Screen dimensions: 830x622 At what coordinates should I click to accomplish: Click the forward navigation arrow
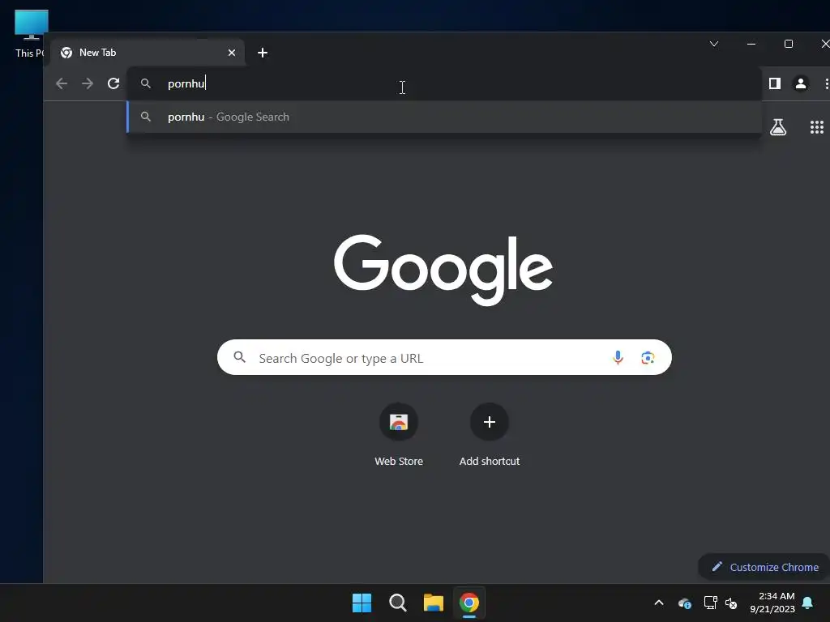point(88,83)
